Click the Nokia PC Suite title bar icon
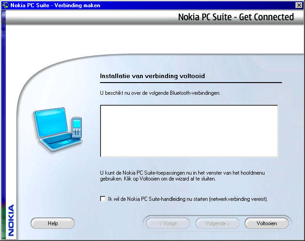 click(5, 5)
